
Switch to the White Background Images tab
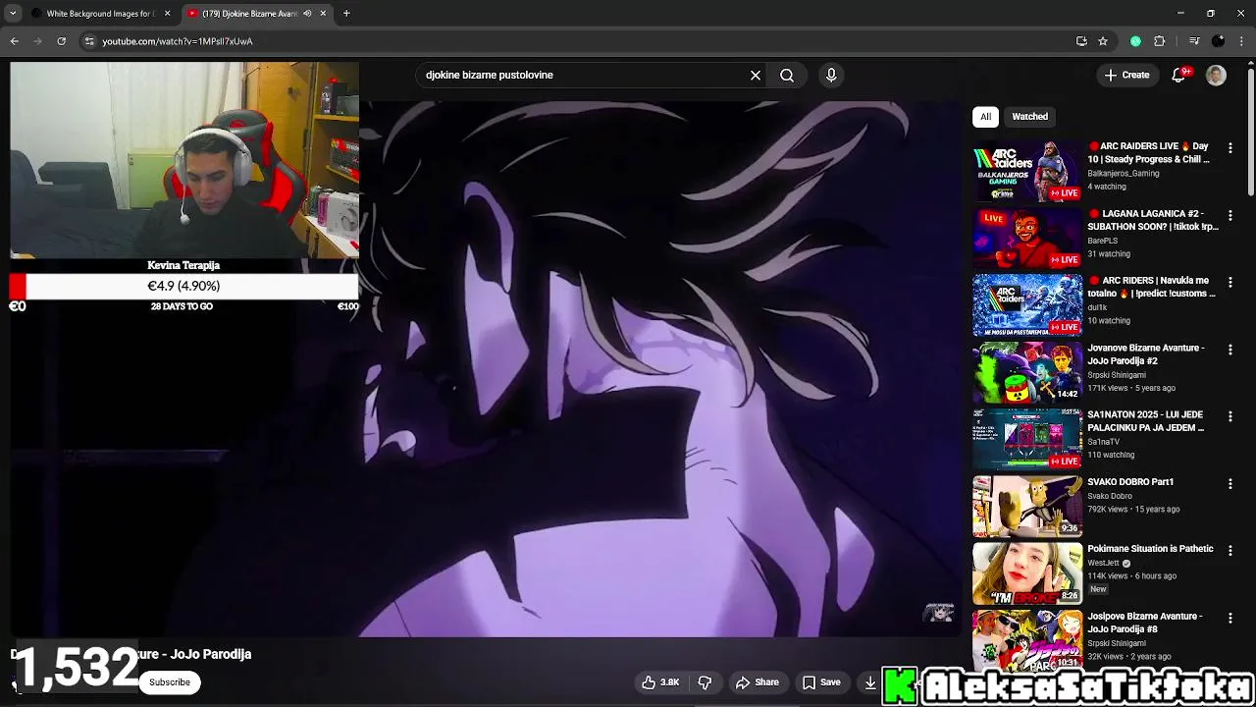point(98,14)
